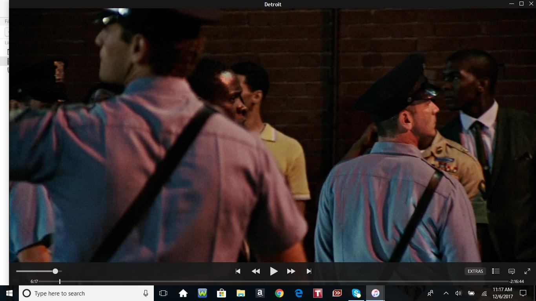536x301 pixels.
Task: Click the movie progress bar track
Action: point(274,281)
